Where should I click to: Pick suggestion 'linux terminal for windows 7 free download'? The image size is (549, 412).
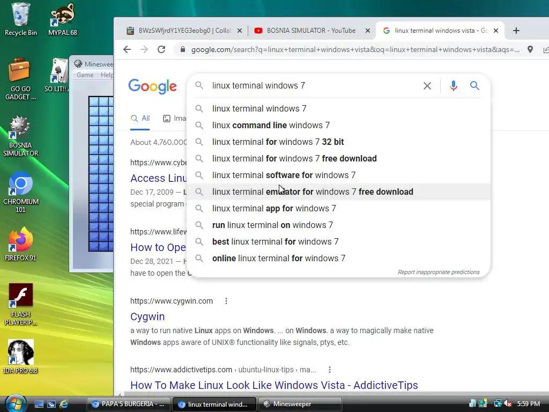[339, 159]
